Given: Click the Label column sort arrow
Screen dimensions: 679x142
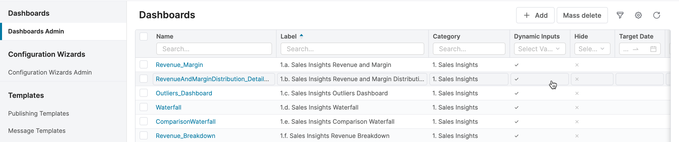Looking at the screenshot, I should 301,36.
